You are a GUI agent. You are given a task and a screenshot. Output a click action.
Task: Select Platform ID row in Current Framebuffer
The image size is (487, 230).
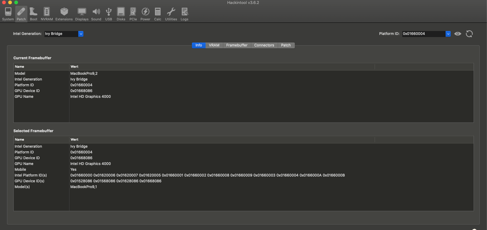[244, 85]
